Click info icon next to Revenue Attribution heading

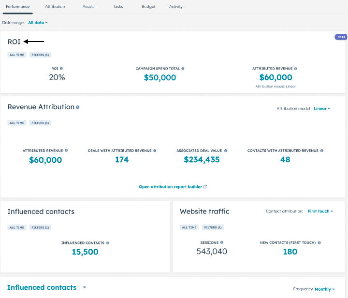78,107
